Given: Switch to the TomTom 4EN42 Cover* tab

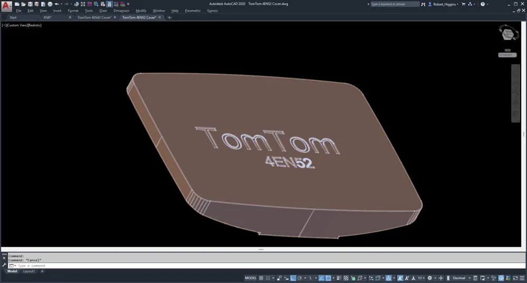Looking at the screenshot, I should 94,17.
